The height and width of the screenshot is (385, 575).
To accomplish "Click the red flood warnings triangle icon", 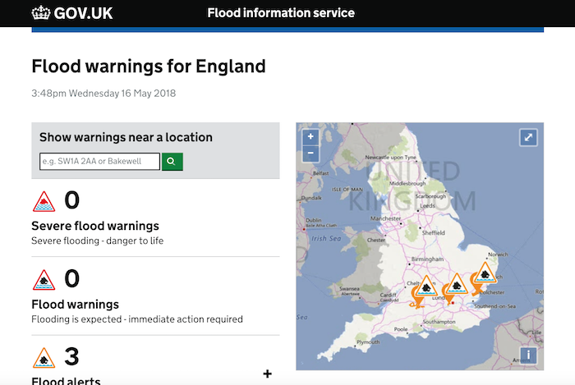I will coord(44,281).
